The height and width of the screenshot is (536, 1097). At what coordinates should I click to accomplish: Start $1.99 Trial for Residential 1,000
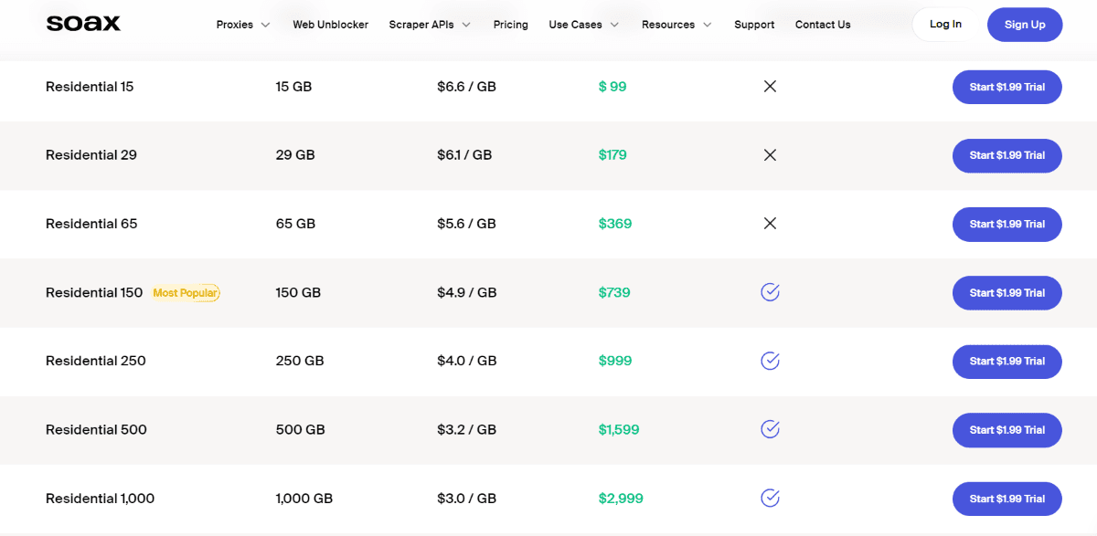click(1007, 499)
